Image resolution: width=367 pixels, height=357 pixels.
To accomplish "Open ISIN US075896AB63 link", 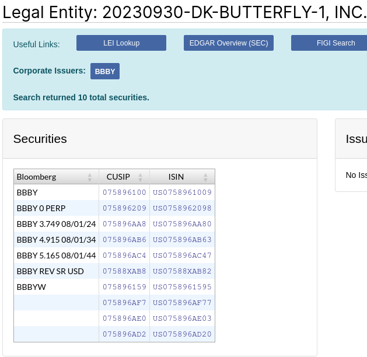I will [182, 240].
